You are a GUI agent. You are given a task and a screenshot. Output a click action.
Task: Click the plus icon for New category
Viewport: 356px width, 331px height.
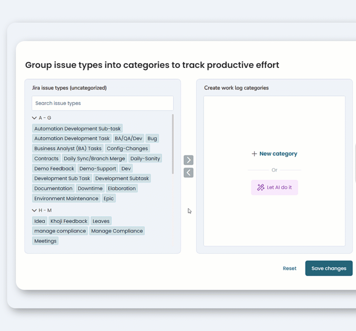[254, 154]
